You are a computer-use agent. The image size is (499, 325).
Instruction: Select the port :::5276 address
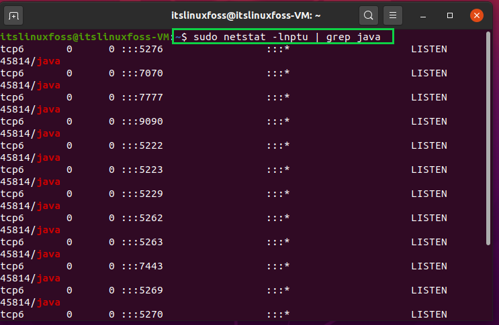tap(142, 49)
